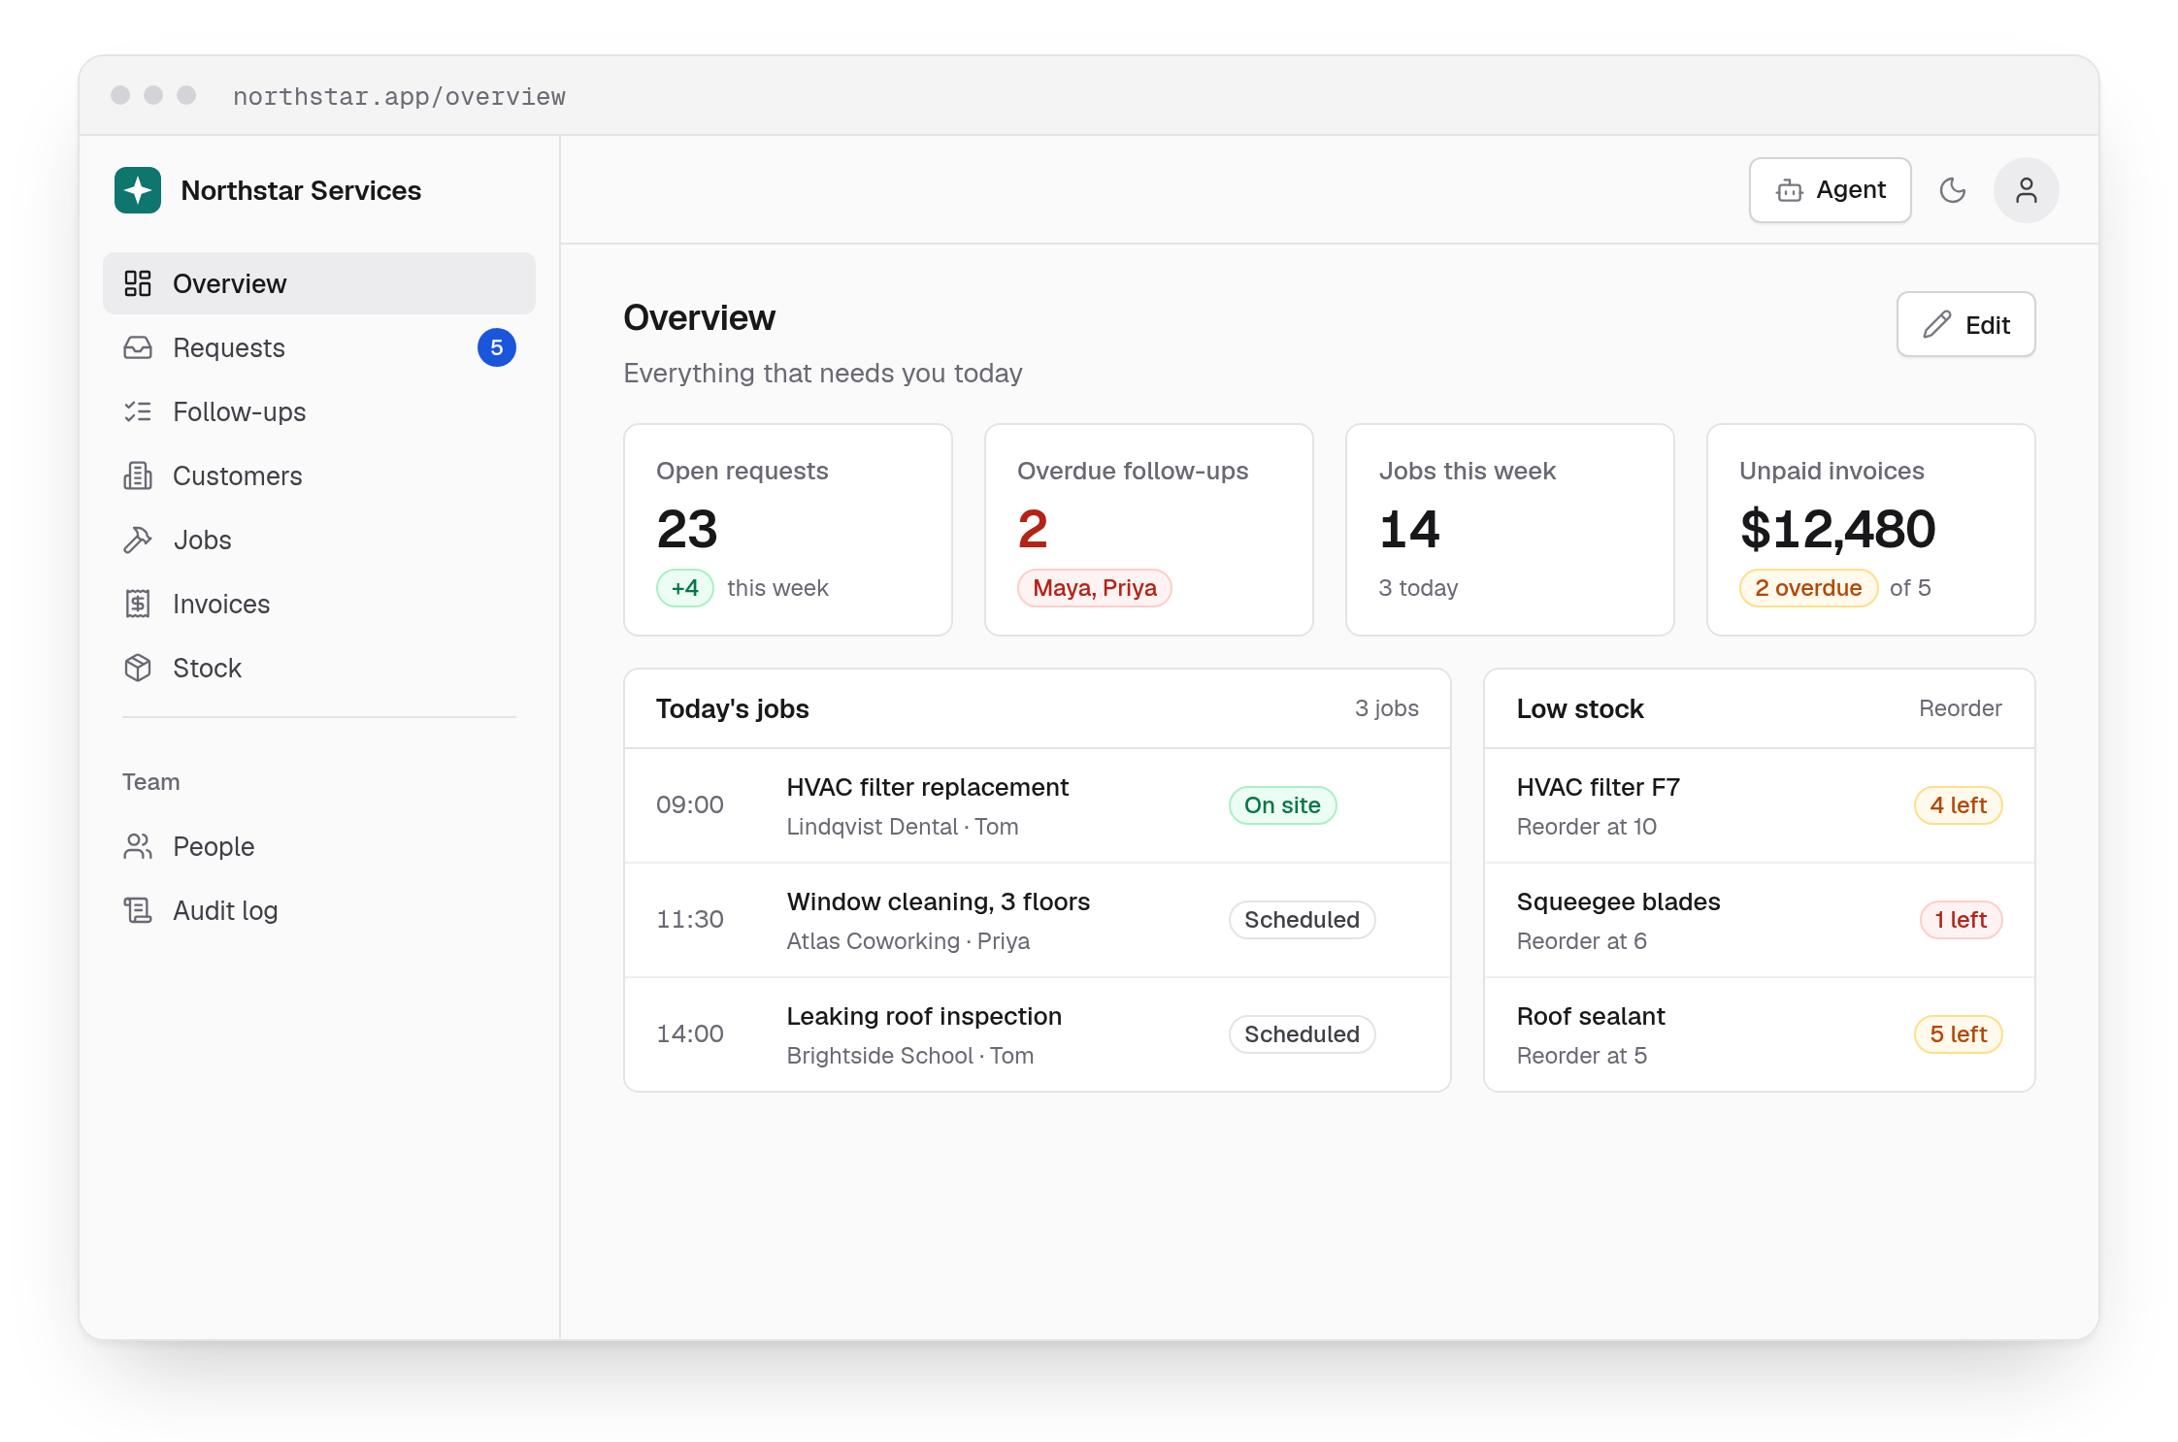Click the Overview grid icon in sidebar
The height and width of the screenshot is (1442, 2178).
(138, 283)
